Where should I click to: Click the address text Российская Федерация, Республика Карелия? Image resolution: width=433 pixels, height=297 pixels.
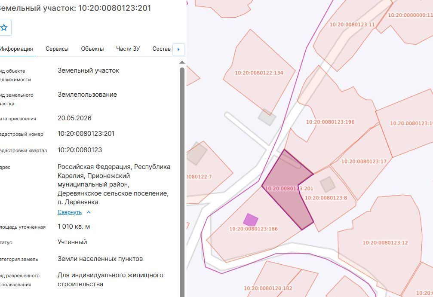coord(114,171)
